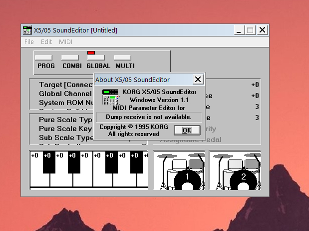309x231 pixels.
Task: Maximize the X5/05 SoundEditor window
Action: coord(250,30)
